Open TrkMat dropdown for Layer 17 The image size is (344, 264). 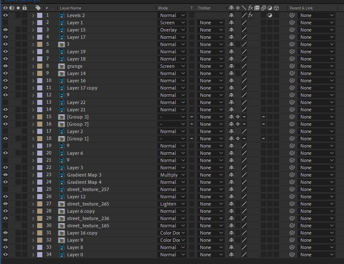click(211, 37)
